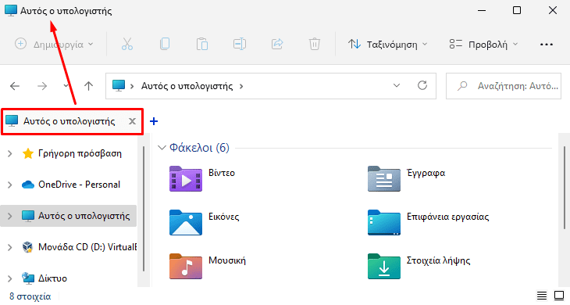
Task: Expand Δίκτυο tree node
Action: click(10, 278)
